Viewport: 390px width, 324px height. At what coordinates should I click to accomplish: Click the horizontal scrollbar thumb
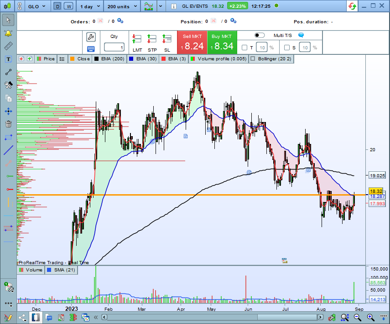[x=287, y=317]
